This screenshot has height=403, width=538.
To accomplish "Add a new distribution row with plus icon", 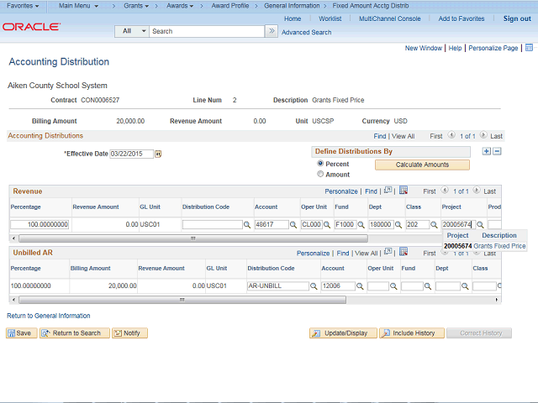I will [x=486, y=151].
